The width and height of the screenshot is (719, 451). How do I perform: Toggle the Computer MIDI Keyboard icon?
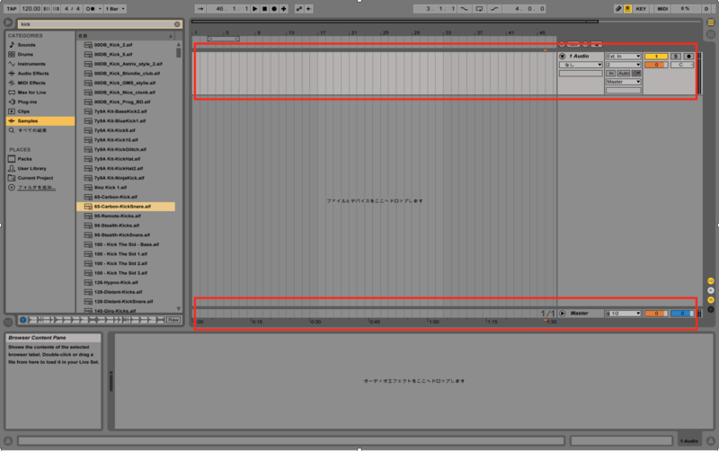coord(627,9)
